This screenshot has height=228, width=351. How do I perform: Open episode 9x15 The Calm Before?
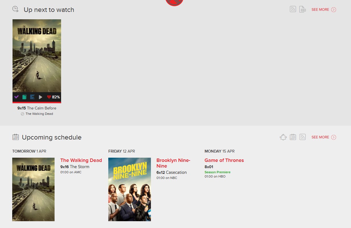coord(37,108)
